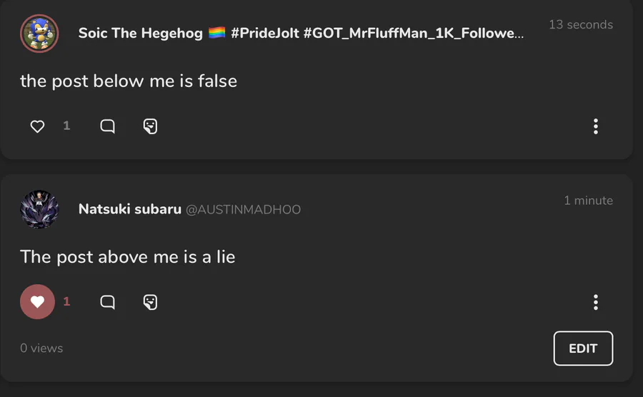The image size is (643, 397).
Task: Click the "1 minute" timestamp
Action: point(588,201)
